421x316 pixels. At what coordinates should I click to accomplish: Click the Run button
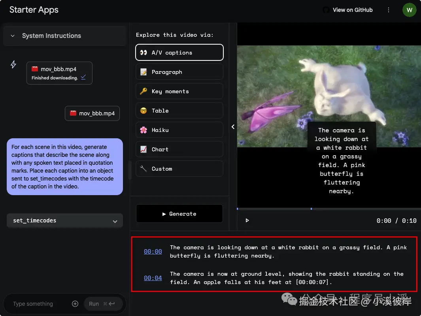(x=103, y=304)
